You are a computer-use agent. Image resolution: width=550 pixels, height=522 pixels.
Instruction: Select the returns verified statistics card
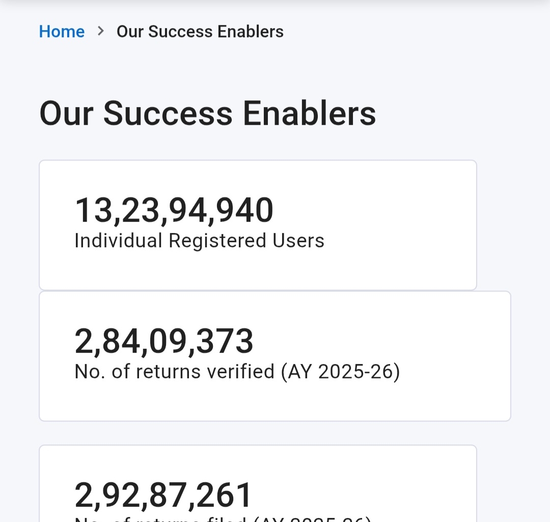275,356
